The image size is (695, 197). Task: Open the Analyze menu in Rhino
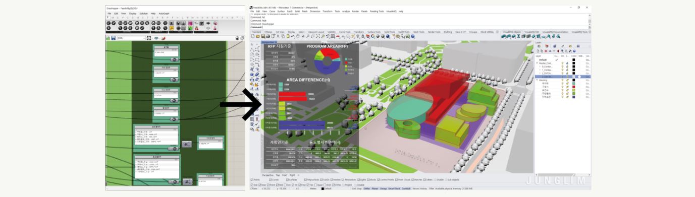pyautogui.click(x=346, y=11)
